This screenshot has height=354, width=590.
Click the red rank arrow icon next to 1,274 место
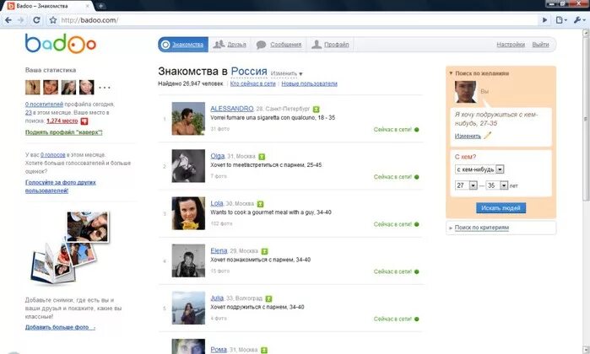(84, 121)
